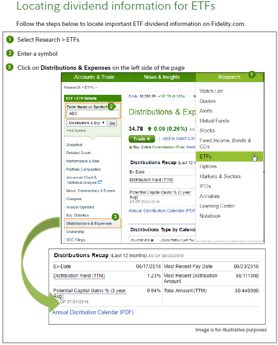Click the green Dividends legend square

152,240
